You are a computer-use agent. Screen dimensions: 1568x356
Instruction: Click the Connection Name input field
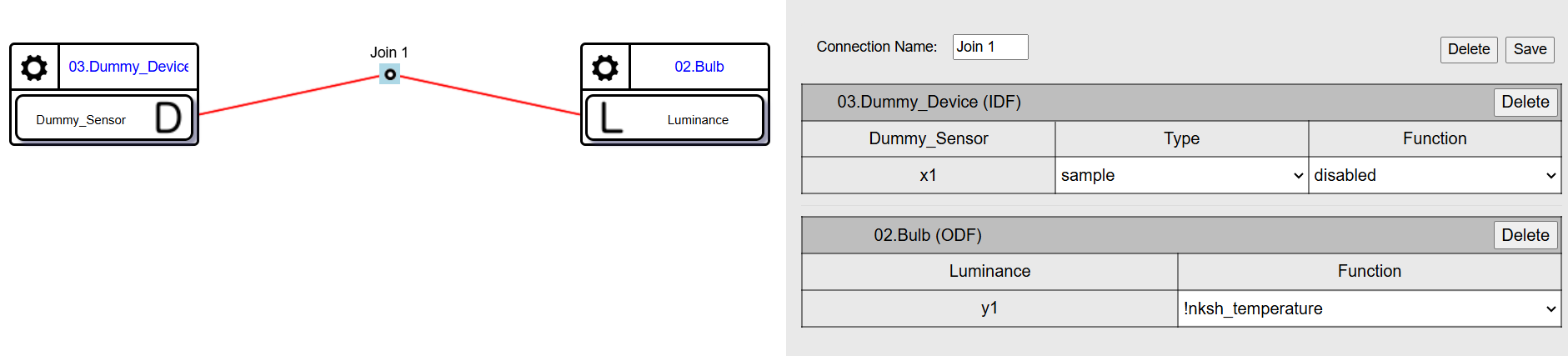[x=989, y=47]
